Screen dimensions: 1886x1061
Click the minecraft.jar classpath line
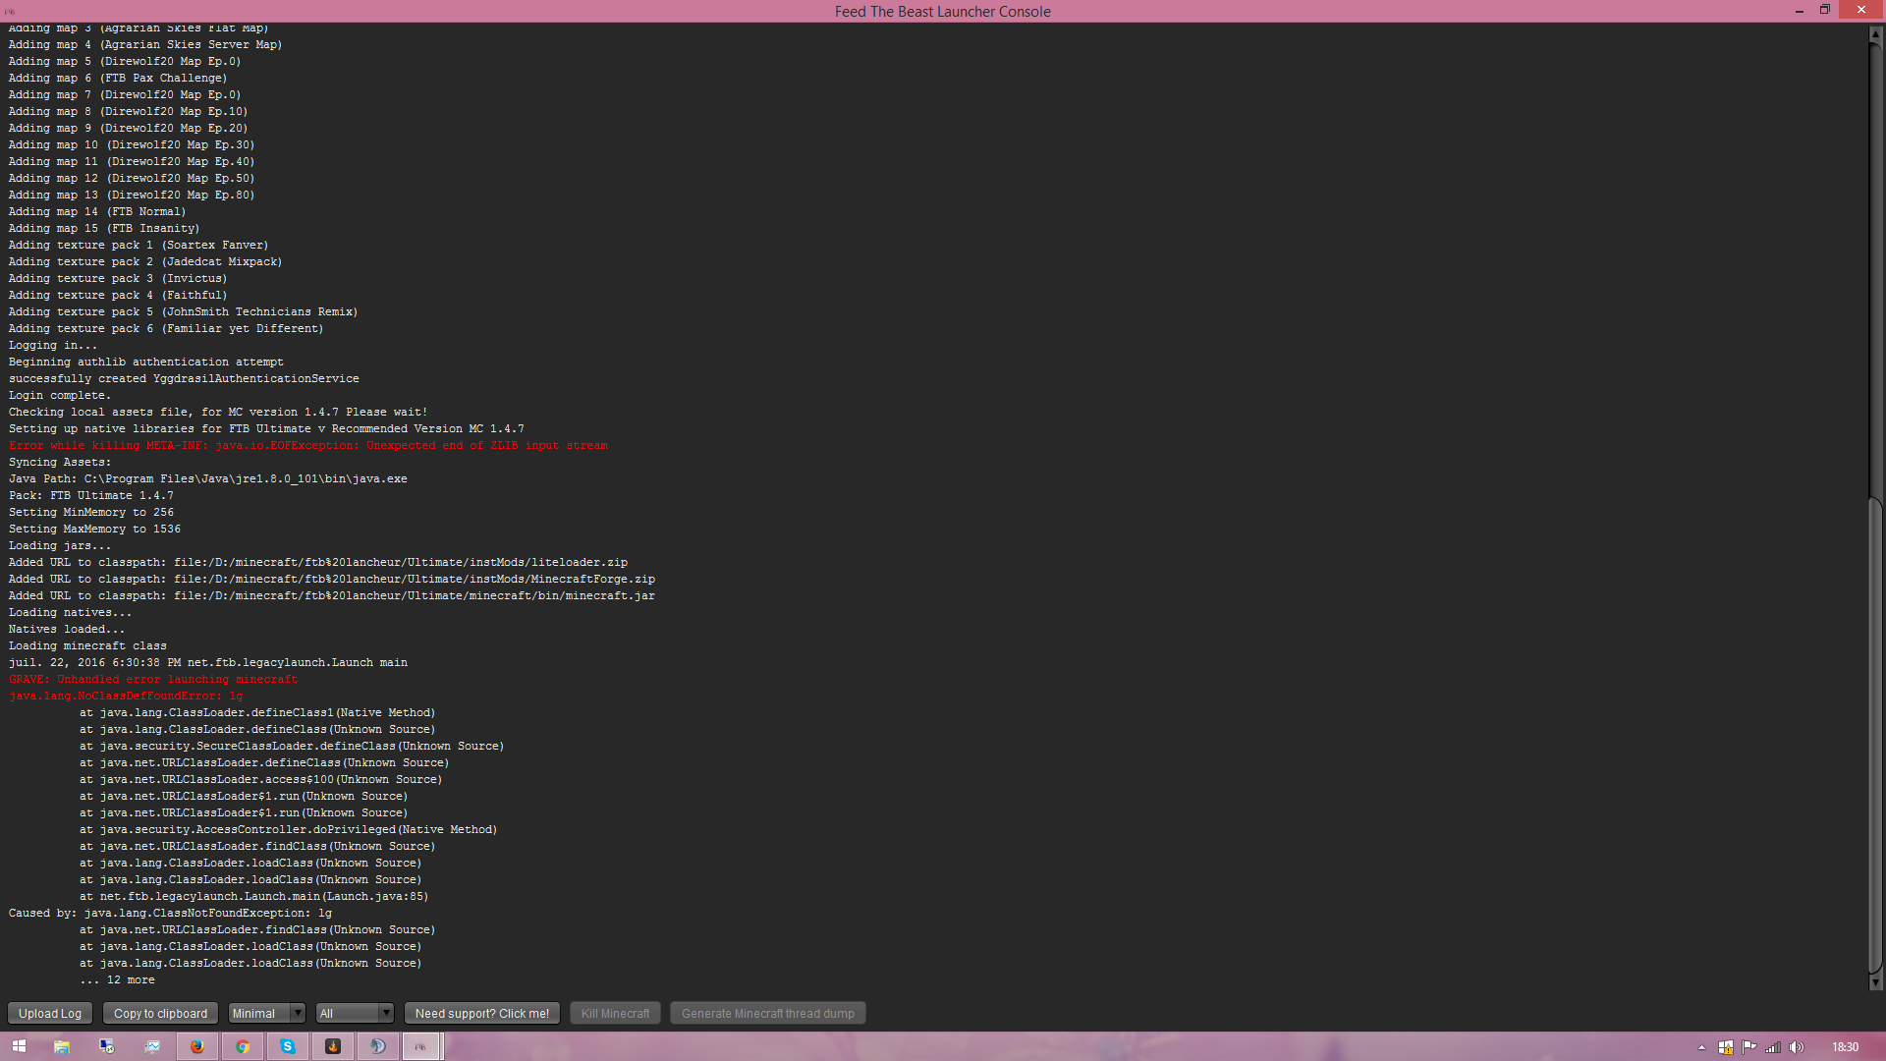332,596
